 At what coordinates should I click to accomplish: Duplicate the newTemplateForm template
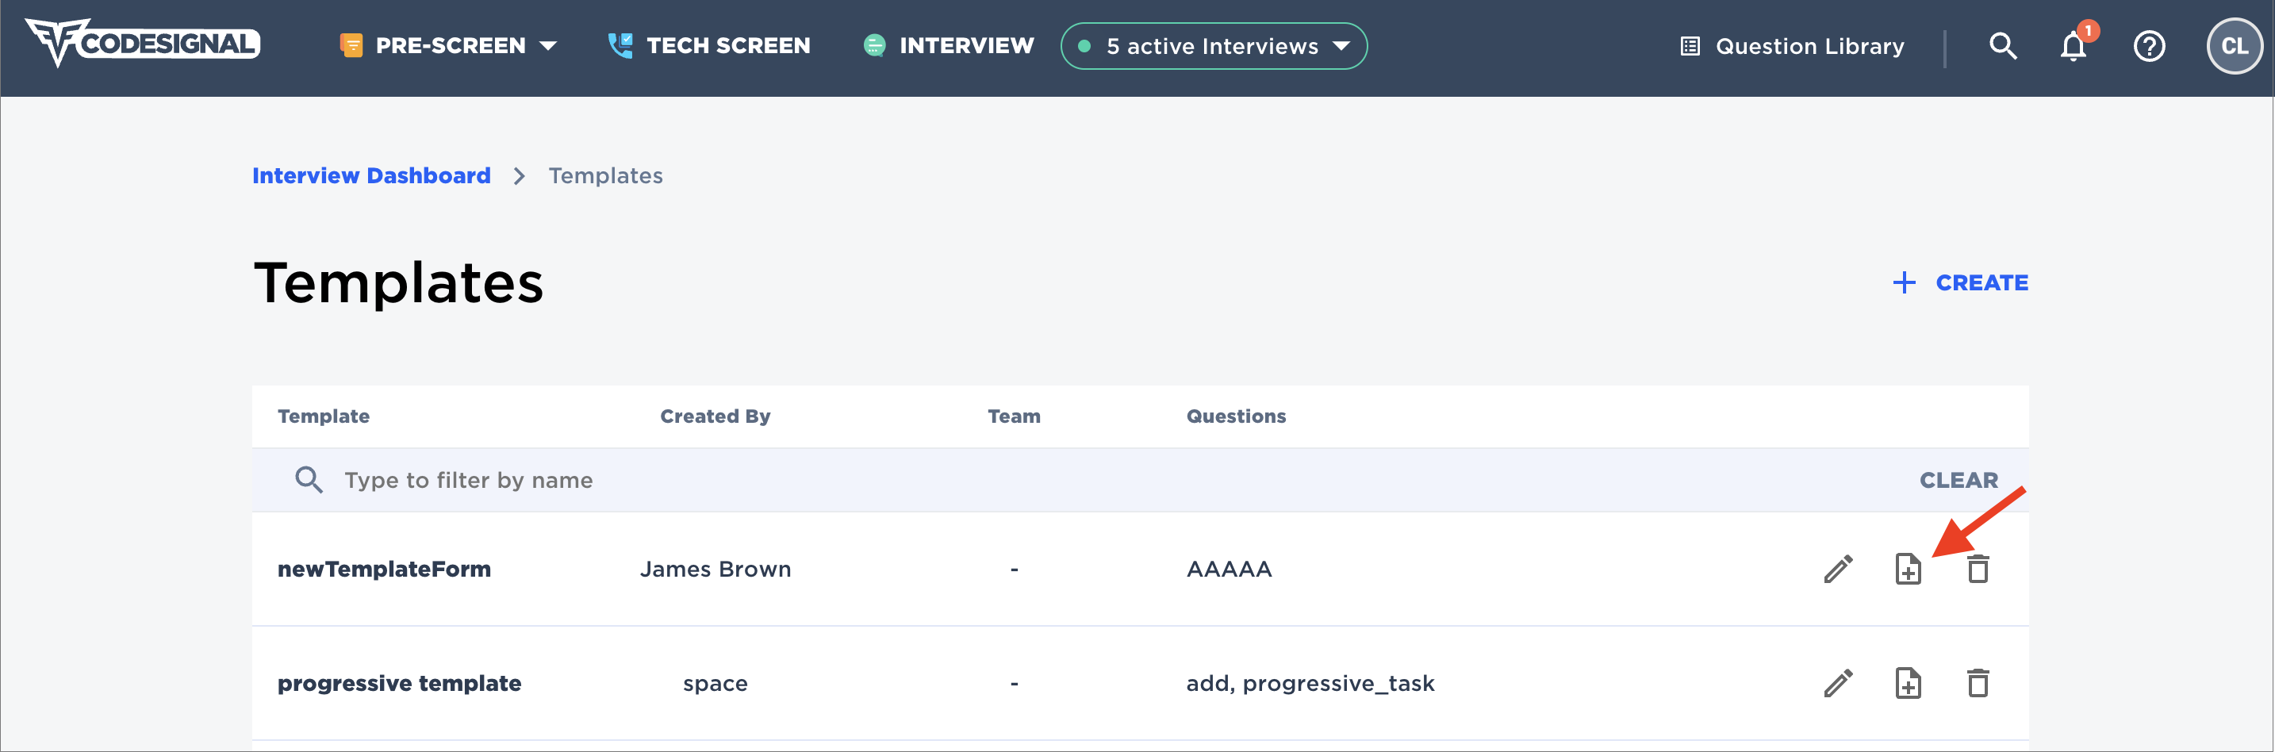[1908, 569]
